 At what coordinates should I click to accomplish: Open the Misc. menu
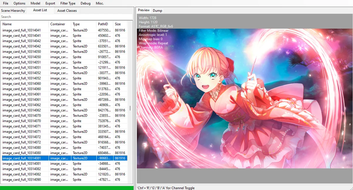pos(100,3)
